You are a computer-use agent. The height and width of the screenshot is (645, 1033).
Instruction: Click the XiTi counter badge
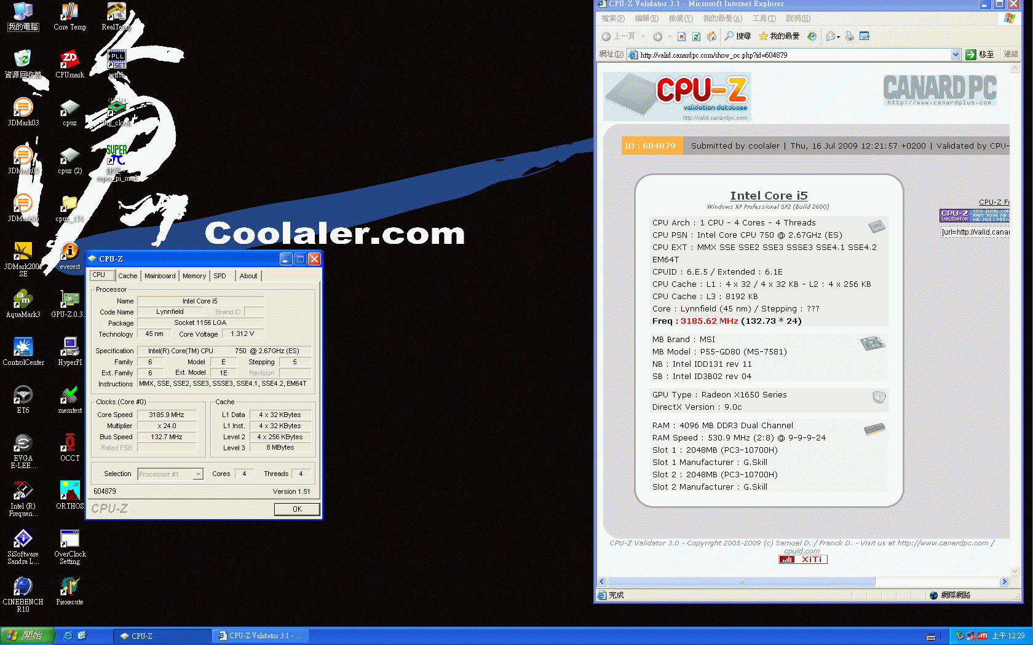[x=803, y=559]
